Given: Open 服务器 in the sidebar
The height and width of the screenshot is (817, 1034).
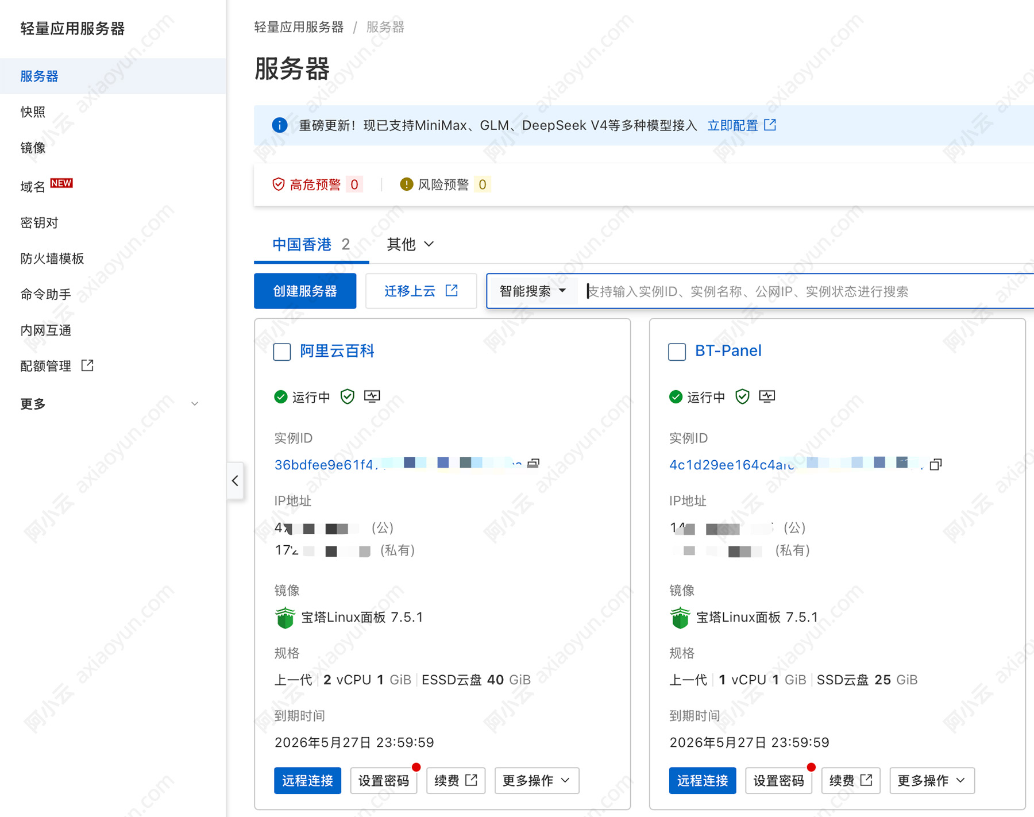Looking at the screenshot, I should pyautogui.click(x=113, y=76).
